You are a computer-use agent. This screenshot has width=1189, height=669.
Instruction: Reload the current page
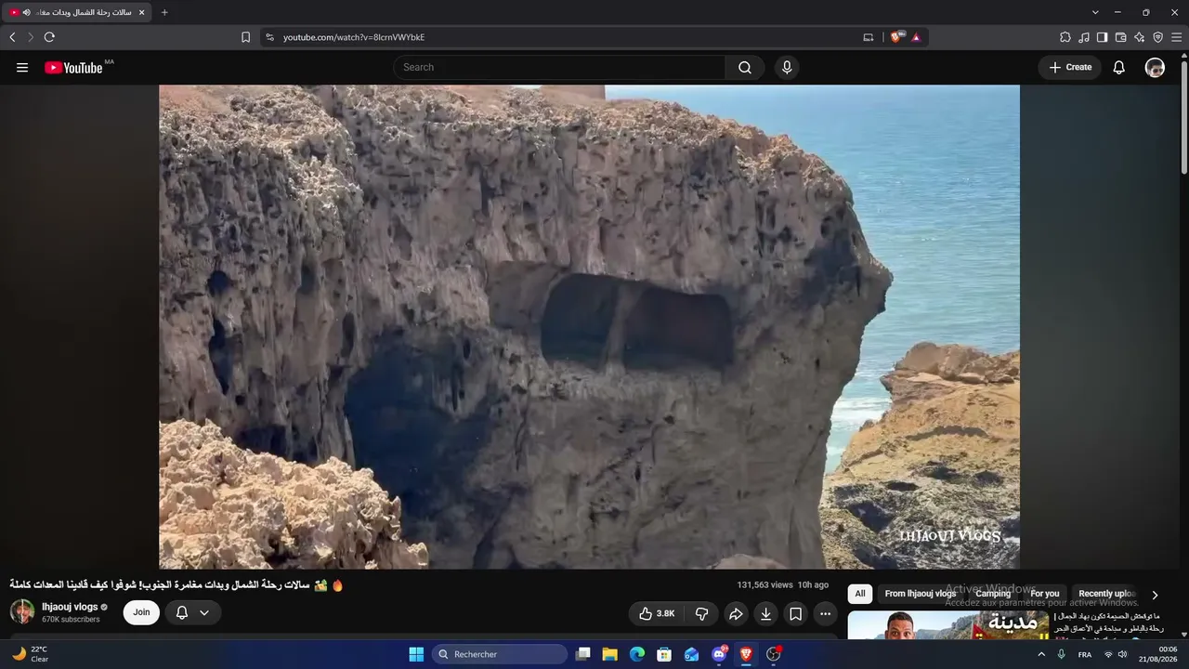[49, 37]
